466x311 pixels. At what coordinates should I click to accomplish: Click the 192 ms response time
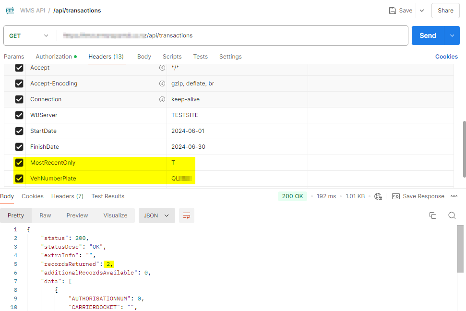pos(326,196)
